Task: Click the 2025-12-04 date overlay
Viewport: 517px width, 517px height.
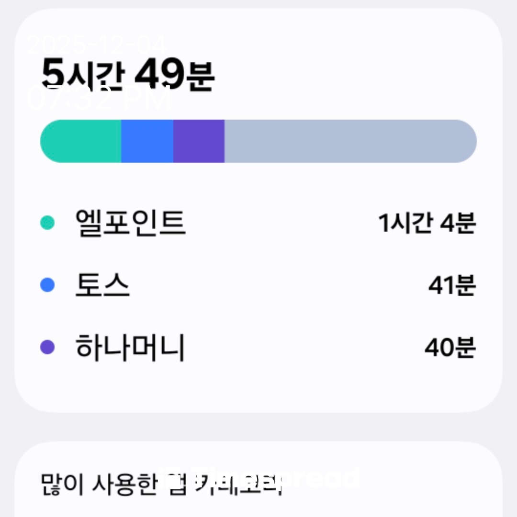Action: [x=96, y=45]
